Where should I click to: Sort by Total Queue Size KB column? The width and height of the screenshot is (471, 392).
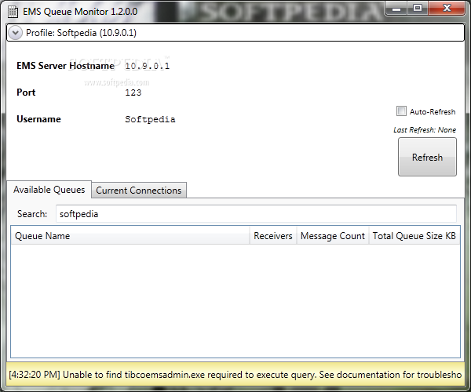pyautogui.click(x=414, y=236)
